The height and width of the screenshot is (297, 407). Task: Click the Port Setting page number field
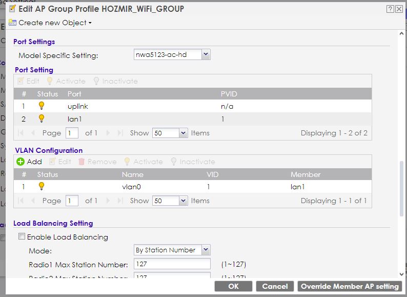72,133
